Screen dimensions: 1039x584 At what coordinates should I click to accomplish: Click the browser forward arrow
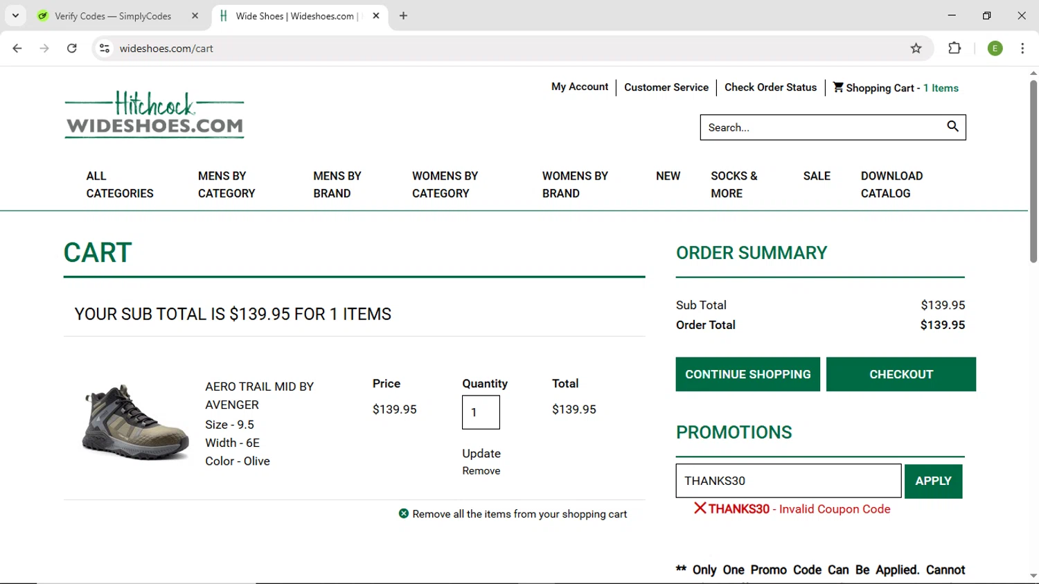[44, 48]
